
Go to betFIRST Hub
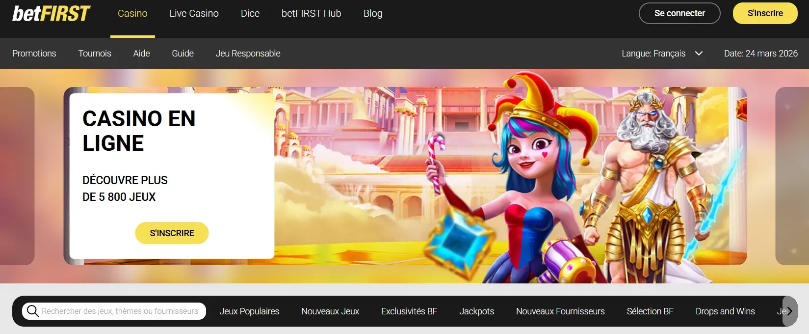pyautogui.click(x=312, y=14)
